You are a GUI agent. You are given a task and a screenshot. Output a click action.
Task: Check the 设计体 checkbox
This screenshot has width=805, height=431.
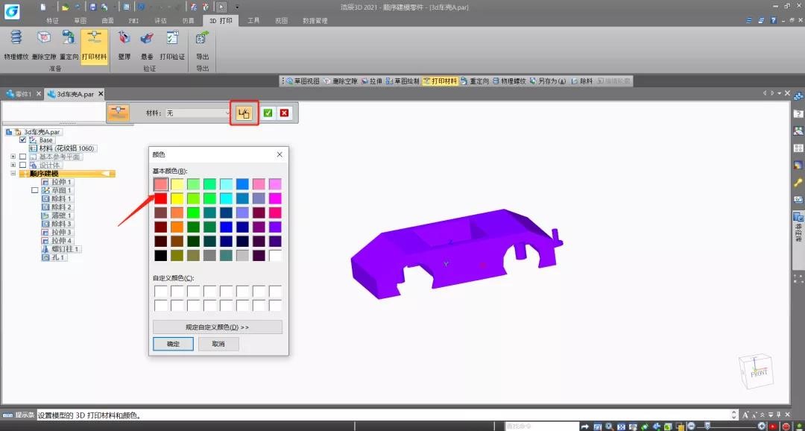[22, 165]
